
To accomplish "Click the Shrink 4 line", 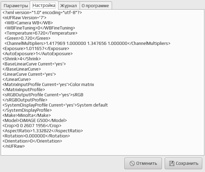I will (22, 59).
